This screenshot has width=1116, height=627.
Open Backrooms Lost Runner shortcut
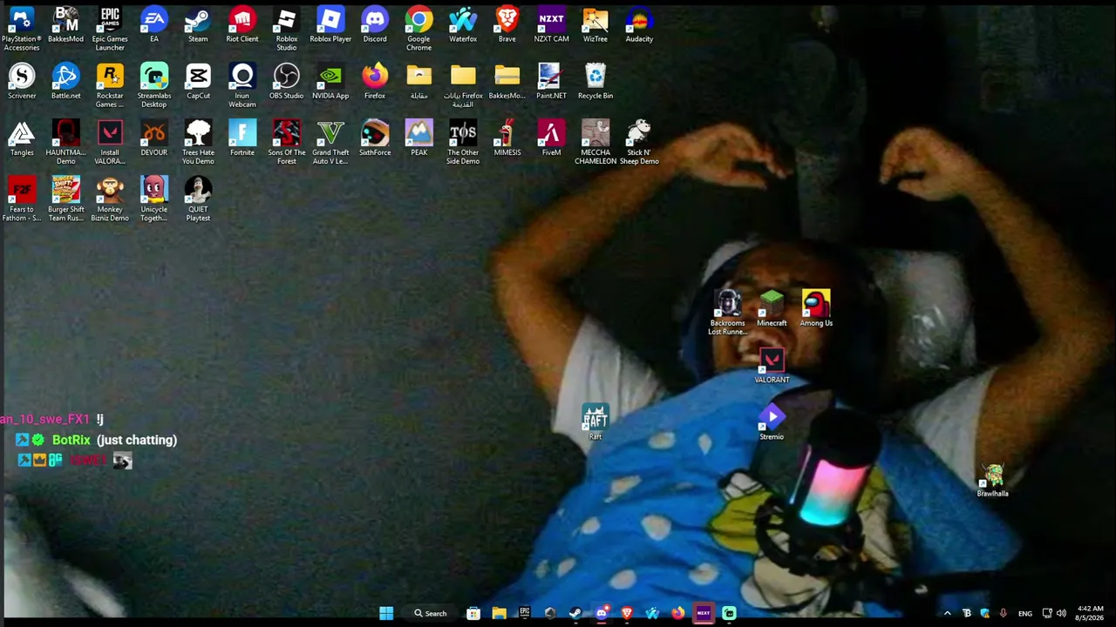727,313
